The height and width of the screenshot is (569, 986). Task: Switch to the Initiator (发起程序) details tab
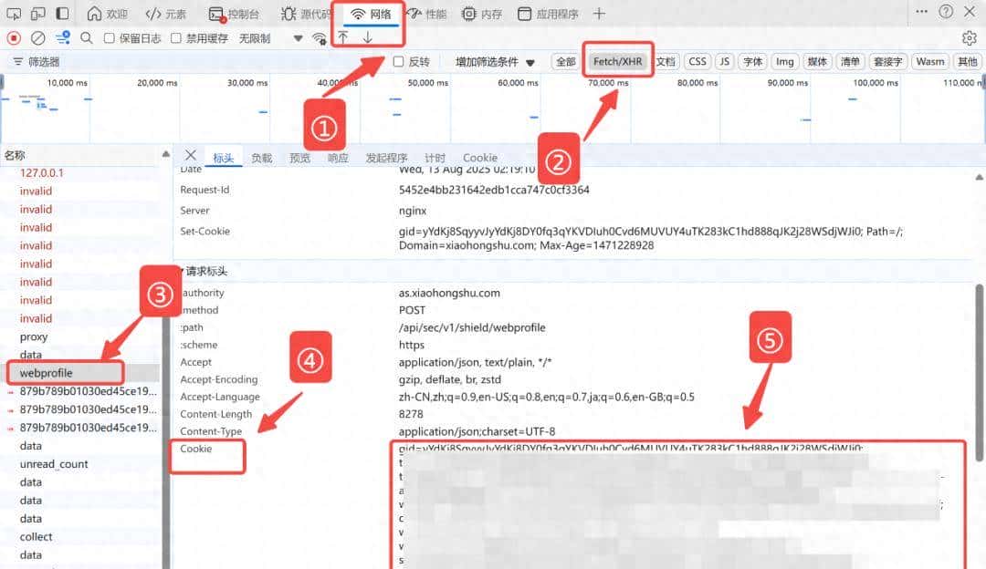[x=387, y=158]
